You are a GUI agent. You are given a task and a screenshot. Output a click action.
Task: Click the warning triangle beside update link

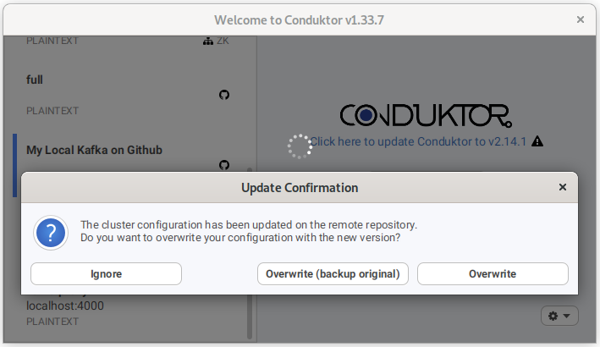[x=537, y=141]
